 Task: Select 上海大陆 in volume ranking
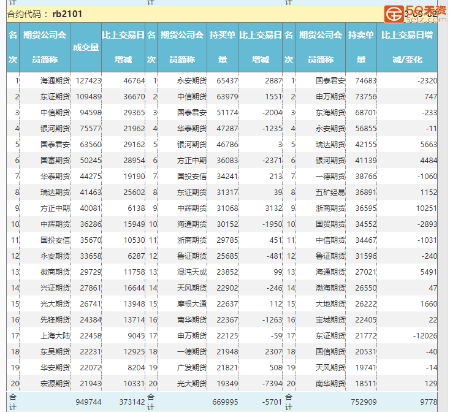click(x=55, y=336)
